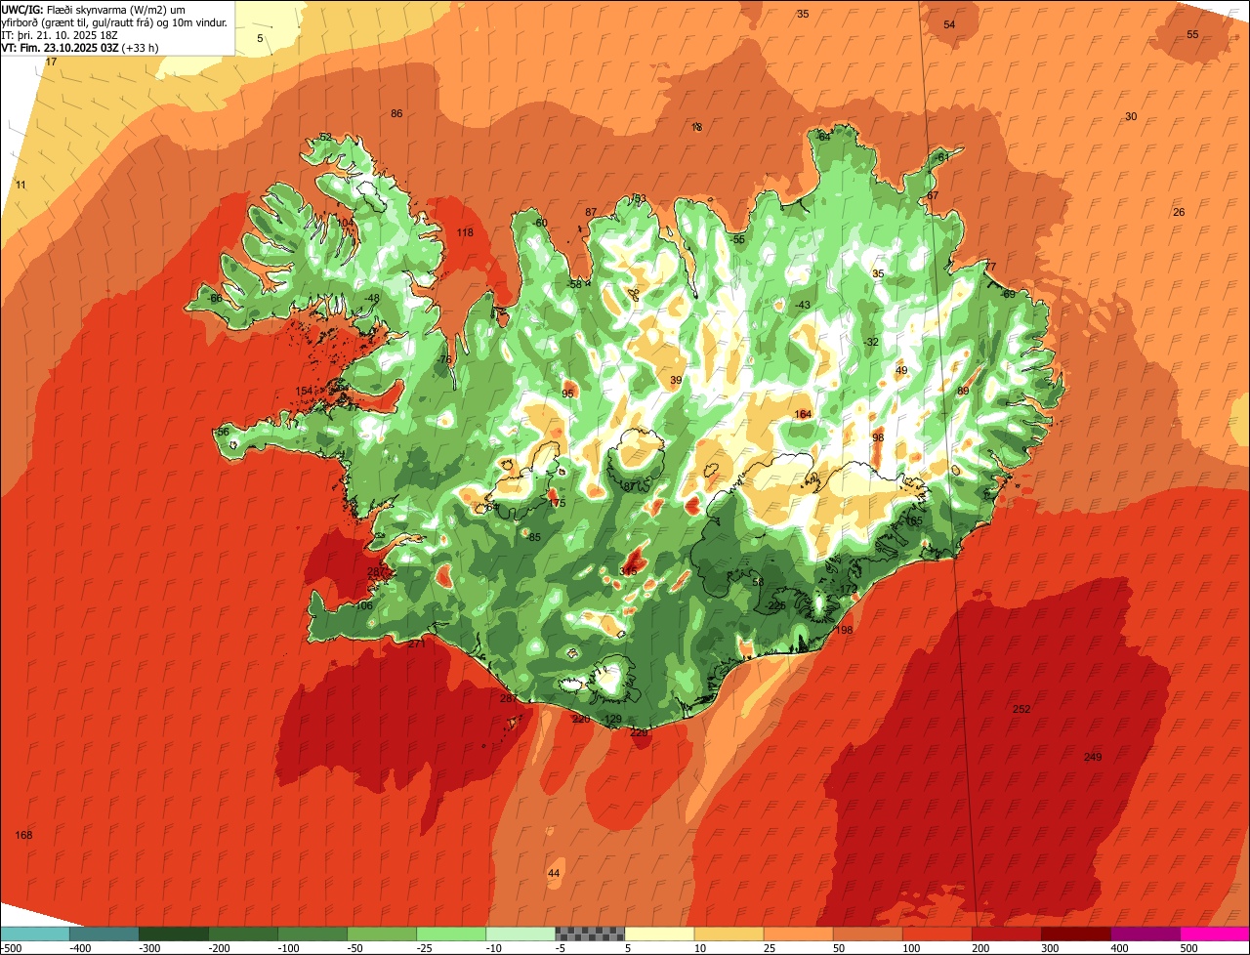The width and height of the screenshot is (1250, 955).
Task: Click the light green legend swatch right of -25
Action: (451, 934)
